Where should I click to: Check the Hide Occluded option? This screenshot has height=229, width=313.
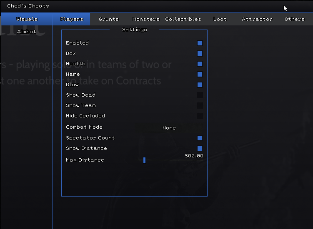click(x=200, y=116)
